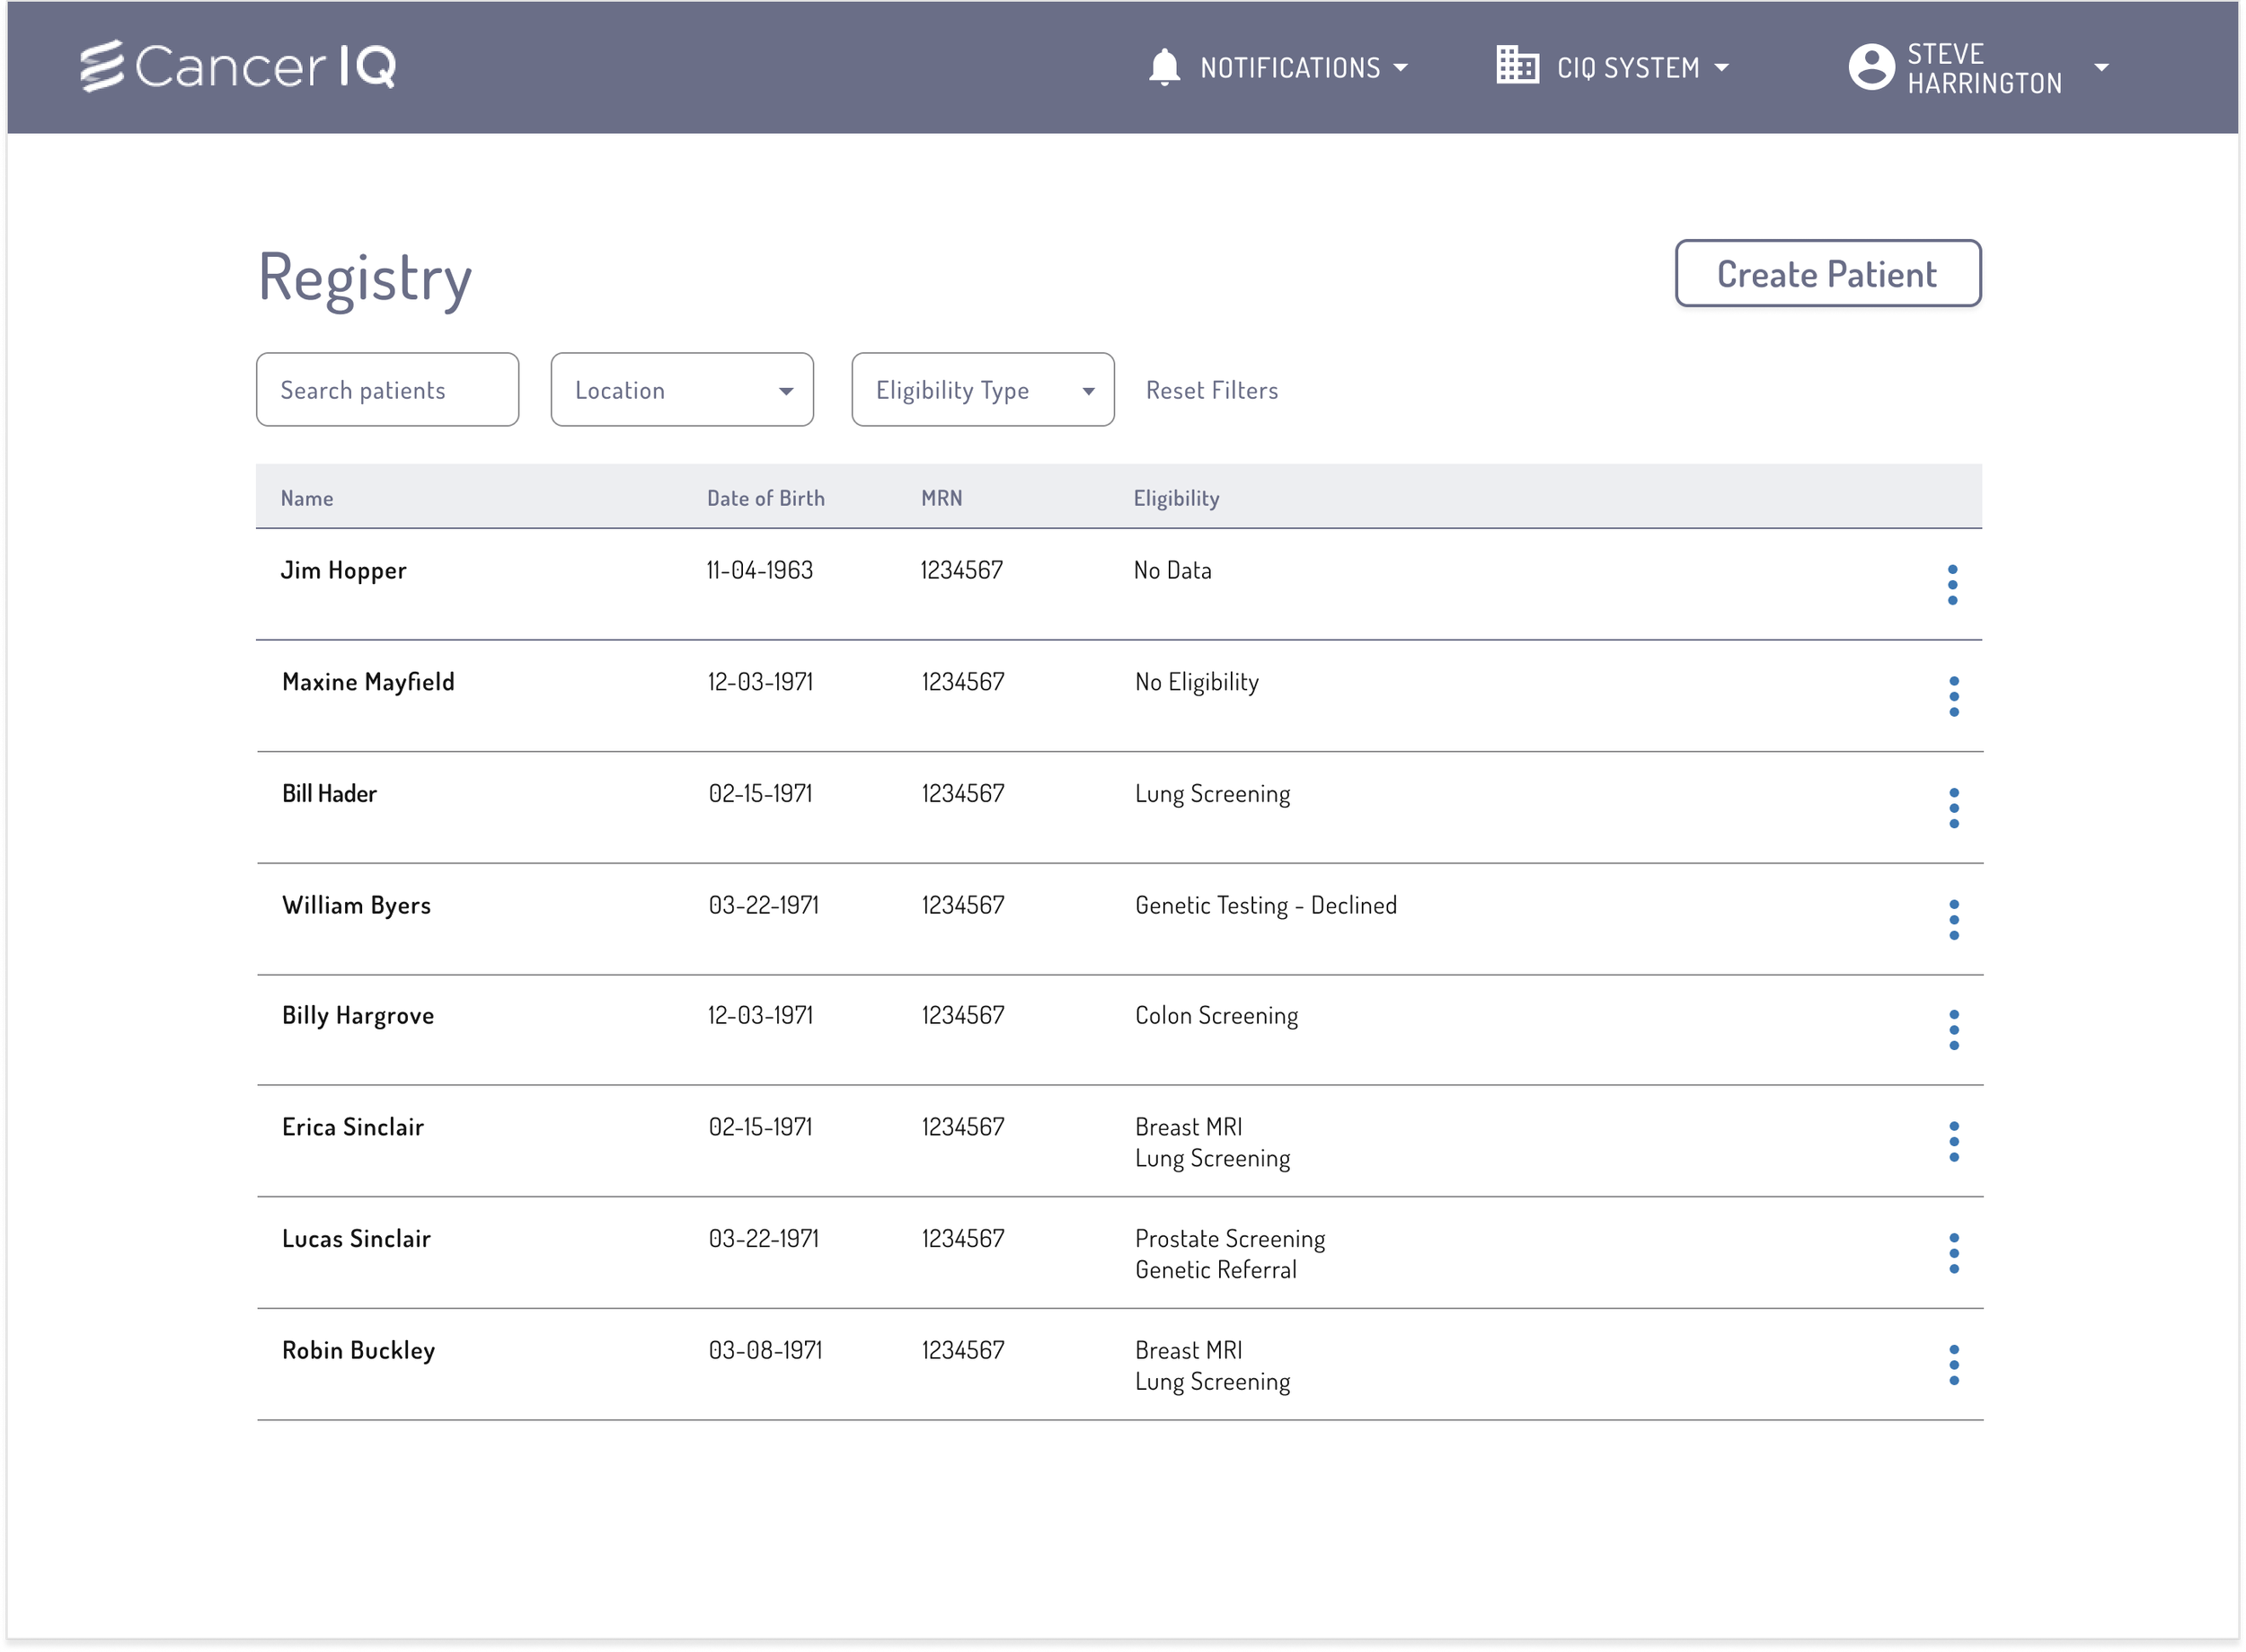Image resolution: width=2246 pixels, height=1652 pixels.
Task: Open the actions menu for Jim Hopper
Action: pyautogui.click(x=1951, y=584)
